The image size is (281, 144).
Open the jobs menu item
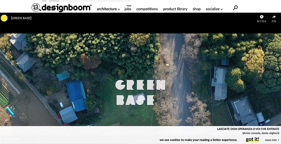128,9
